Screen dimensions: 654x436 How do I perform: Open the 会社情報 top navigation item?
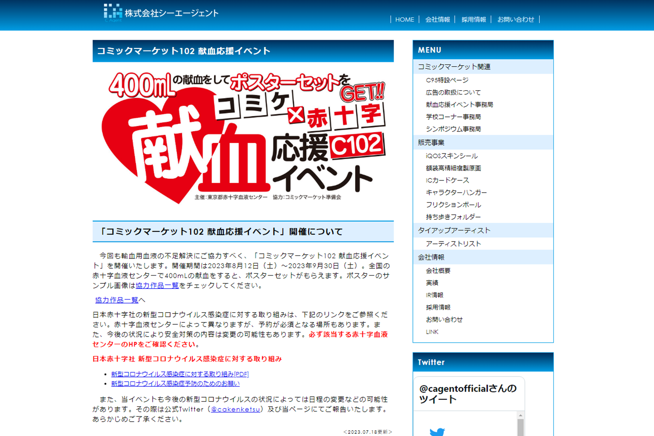pyautogui.click(x=437, y=20)
